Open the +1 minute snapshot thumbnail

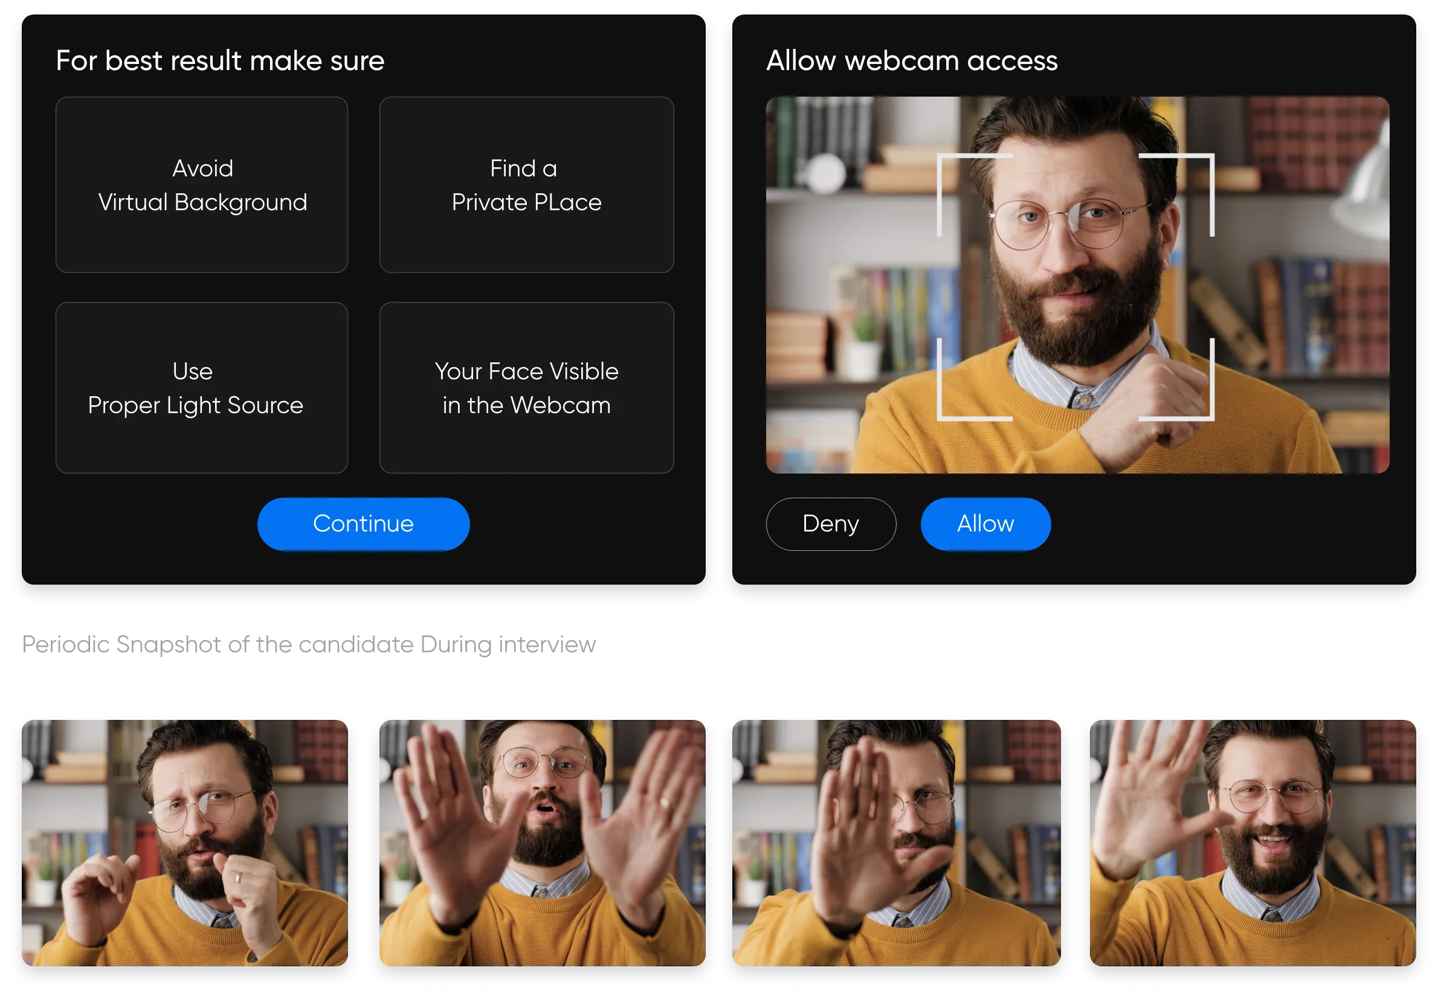point(543,842)
